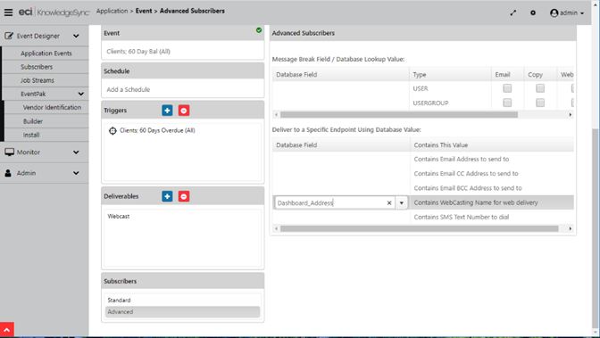Viewport: 600px width, 338px height.
Task: Click the Type column header
Action: tap(450, 75)
